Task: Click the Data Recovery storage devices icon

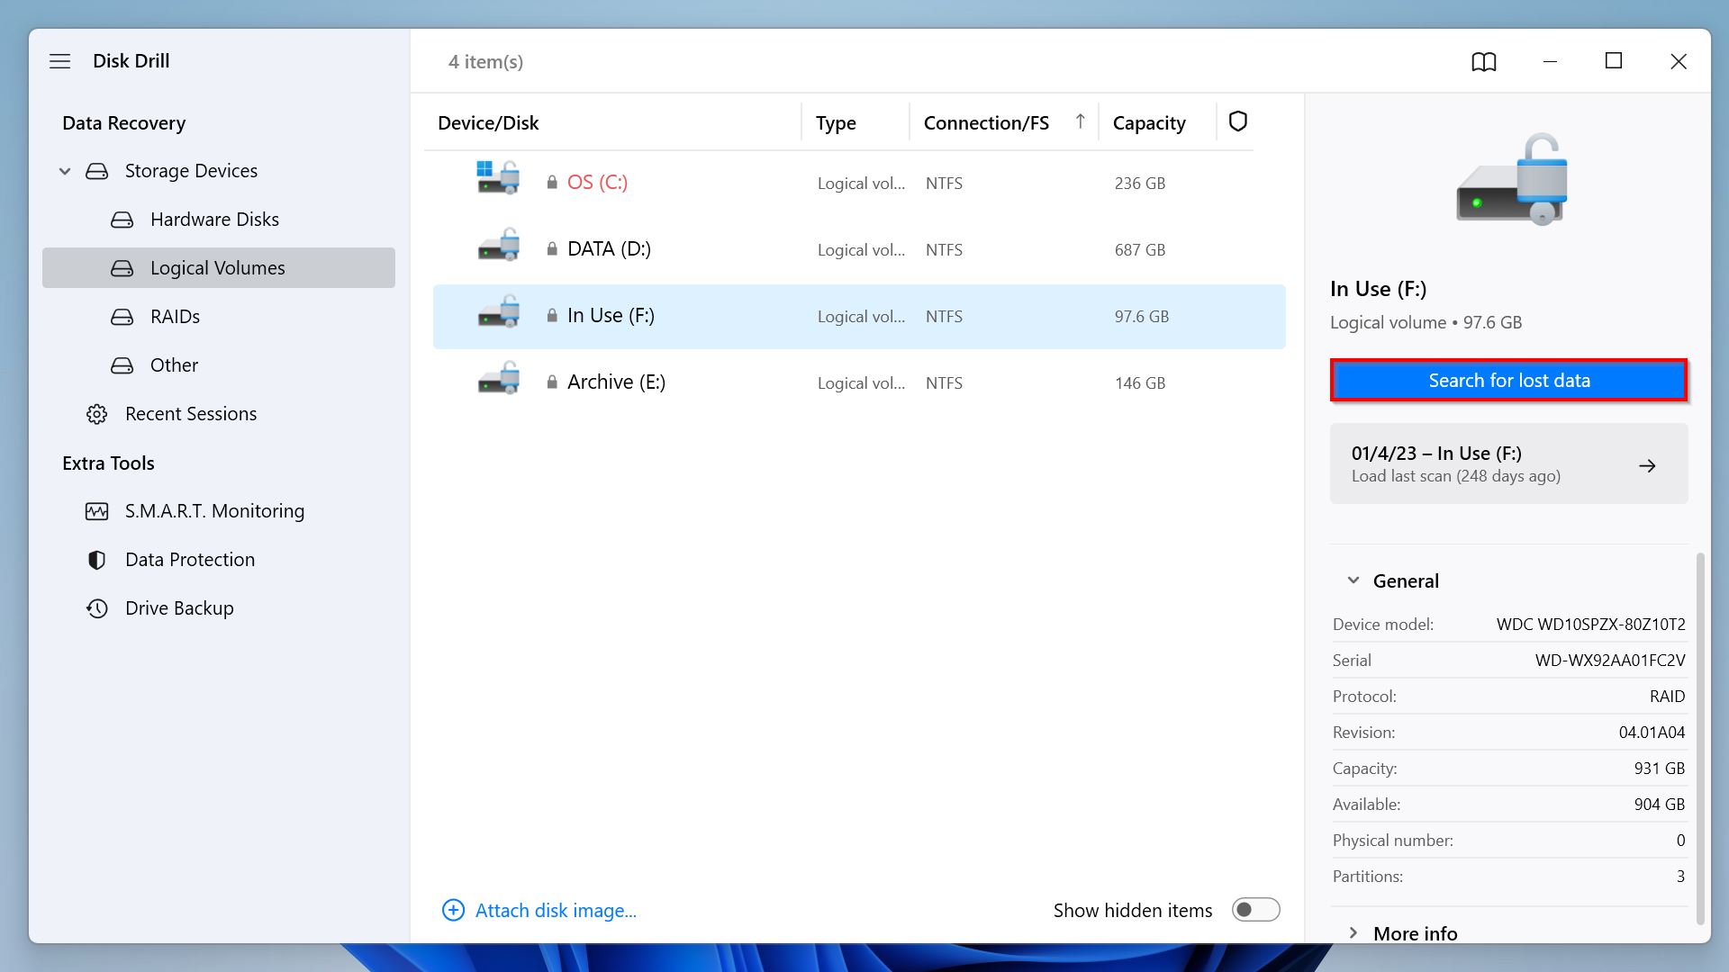Action: (97, 170)
